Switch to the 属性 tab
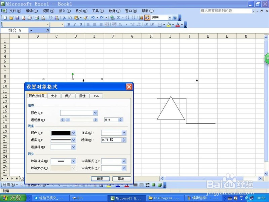 [x=82, y=96]
